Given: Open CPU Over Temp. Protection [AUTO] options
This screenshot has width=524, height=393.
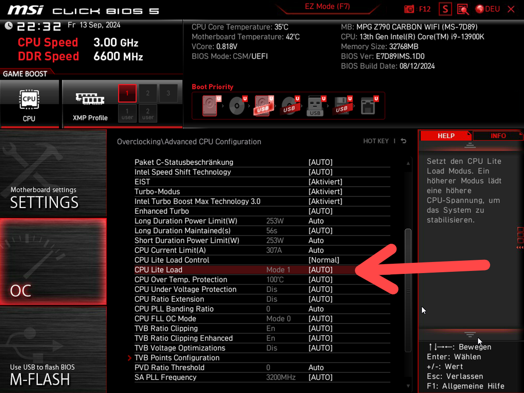Looking at the screenshot, I should coord(321,279).
